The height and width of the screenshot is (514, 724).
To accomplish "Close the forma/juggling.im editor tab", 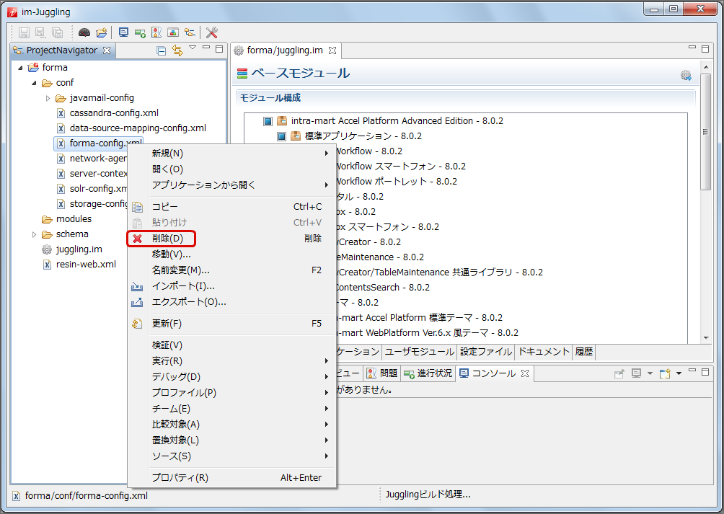I will pyautogui.click(x=332, y=50).
